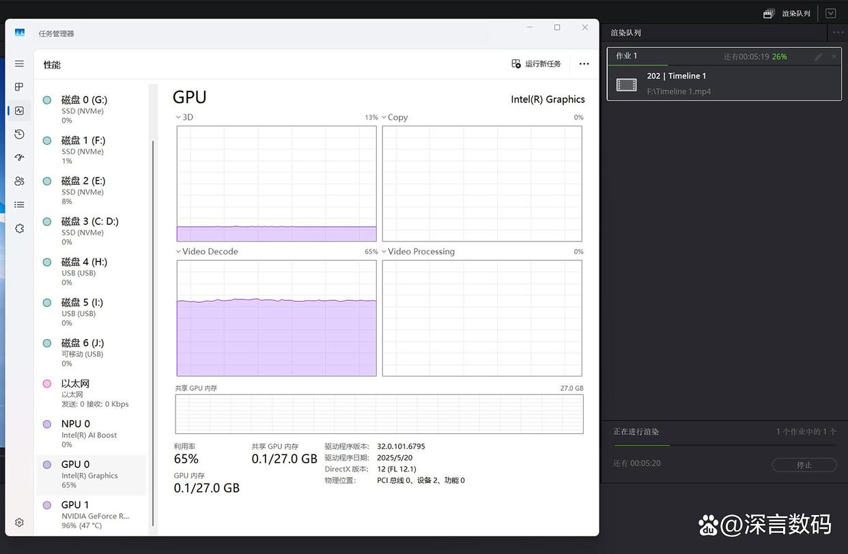Stop the render with the 停止 button

804,465
